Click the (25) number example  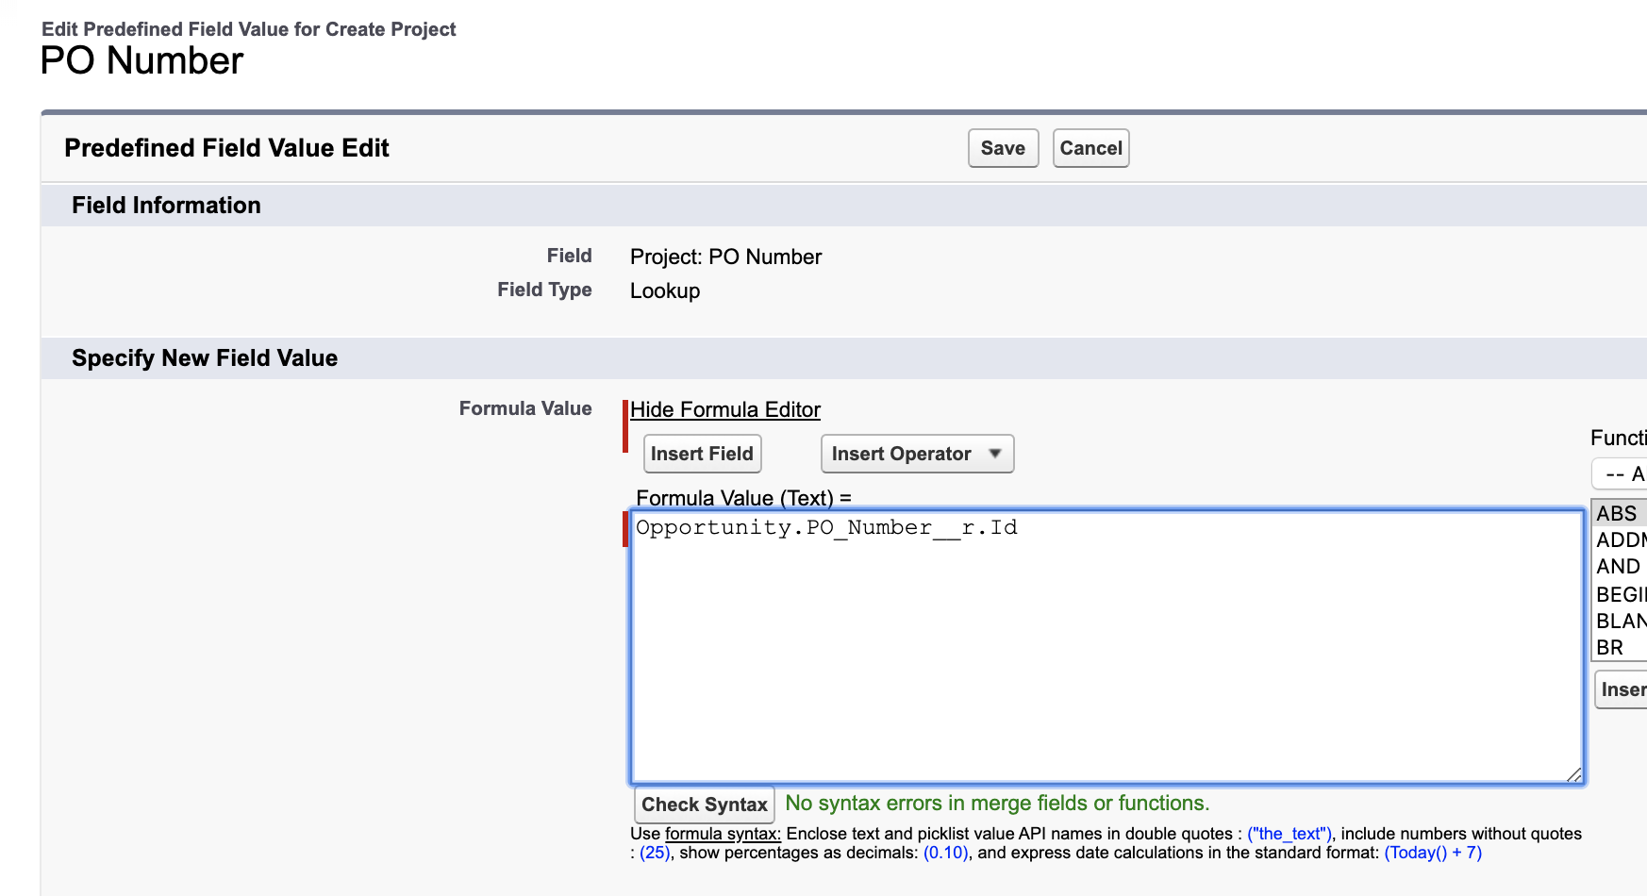tap(655, 853)
